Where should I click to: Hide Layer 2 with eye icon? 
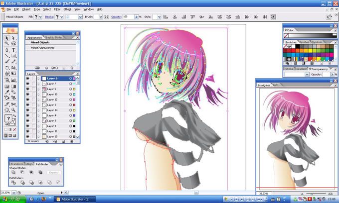[x=28, y=105]
